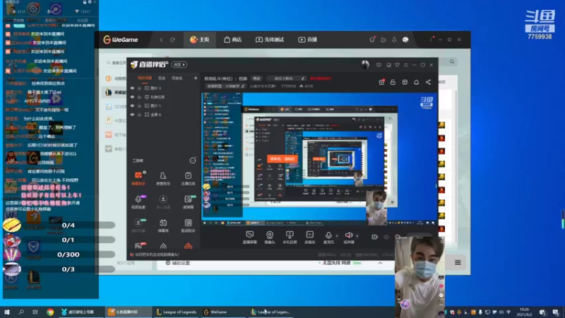Hide the 礼物任务 layer

132,97
